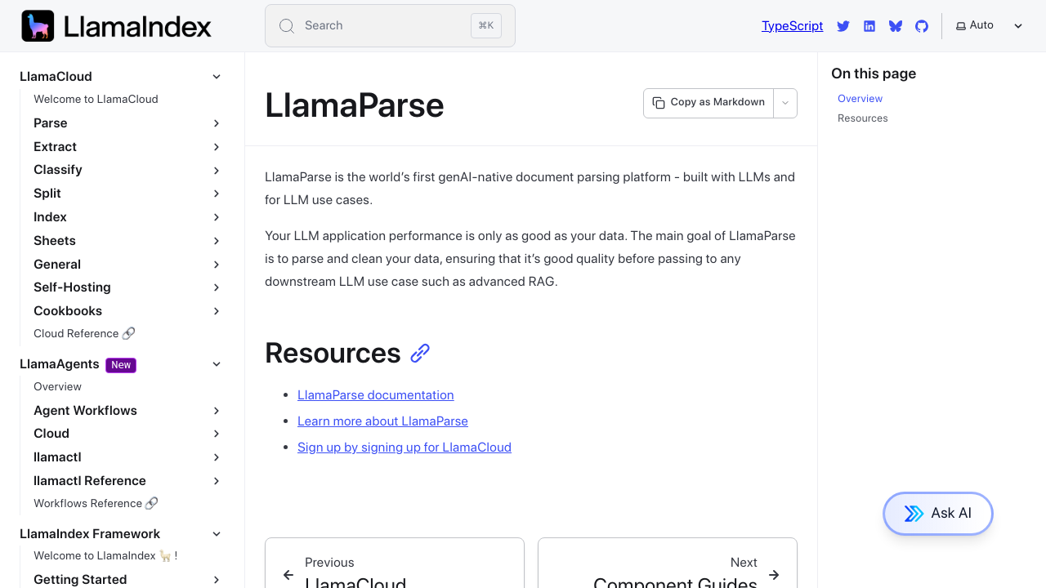
Task: Expand the Parse sidebar section
Action: point(217,123)
